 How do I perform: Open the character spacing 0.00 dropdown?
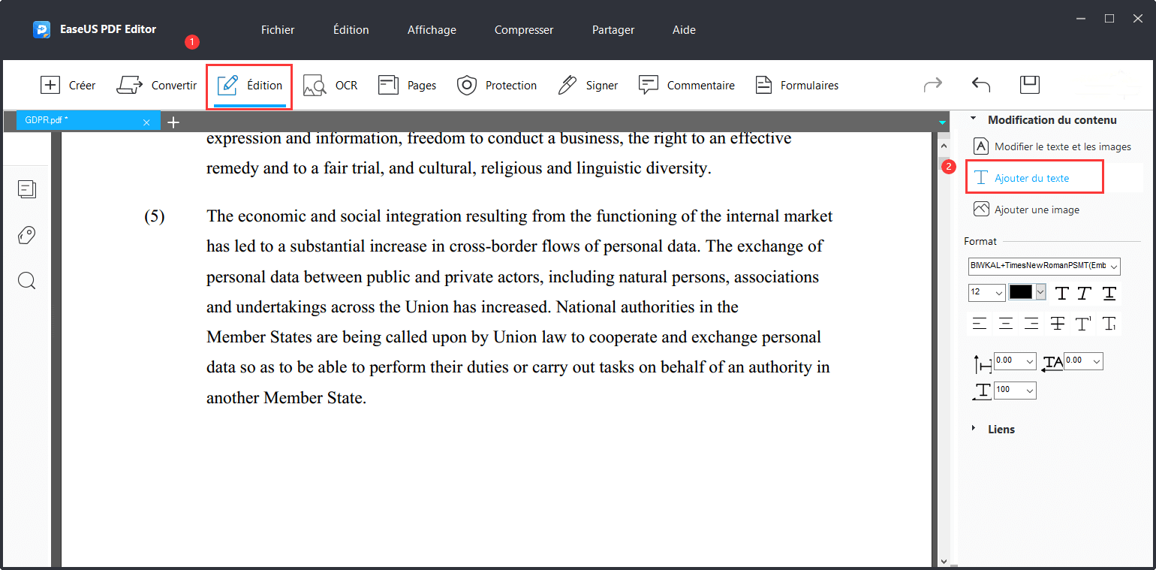[1083, 360]
